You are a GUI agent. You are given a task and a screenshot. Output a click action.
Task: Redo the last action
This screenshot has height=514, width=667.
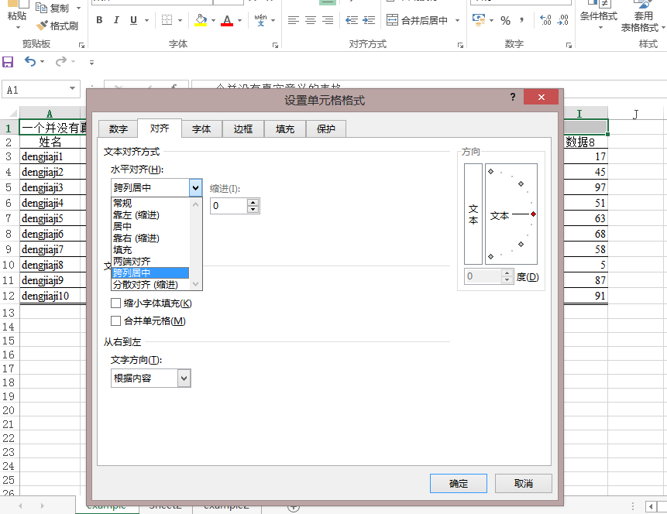coord(61,62)
